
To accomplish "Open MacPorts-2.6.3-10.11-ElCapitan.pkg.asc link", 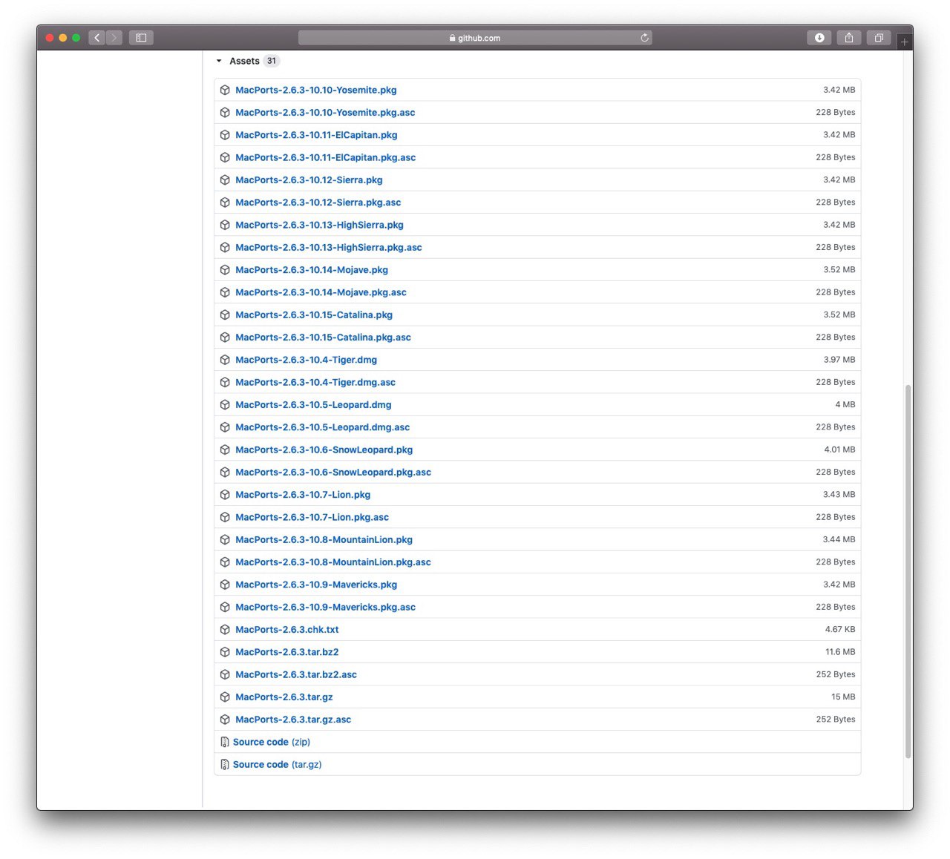I will (x=325, y=157).
